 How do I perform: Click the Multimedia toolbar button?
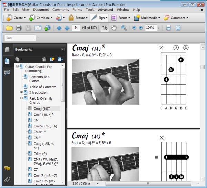click(x=147, y=18)
